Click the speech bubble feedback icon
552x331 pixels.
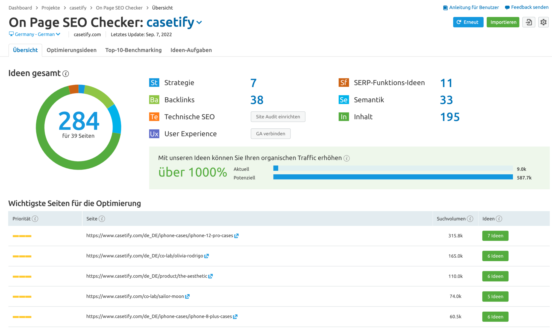(507, 8)
